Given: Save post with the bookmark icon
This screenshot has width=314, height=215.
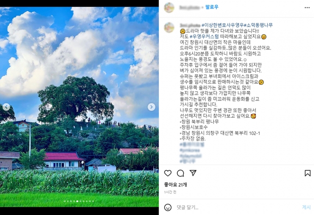Looking at the screenshot, I should click(308, 173).
